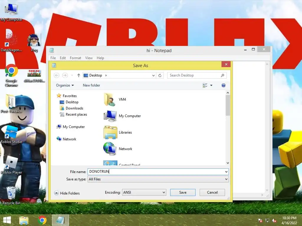Open My Computer desktop icon
Image resolution: width=302 pixels, height=226 pixels.
[x=12, y=12]
